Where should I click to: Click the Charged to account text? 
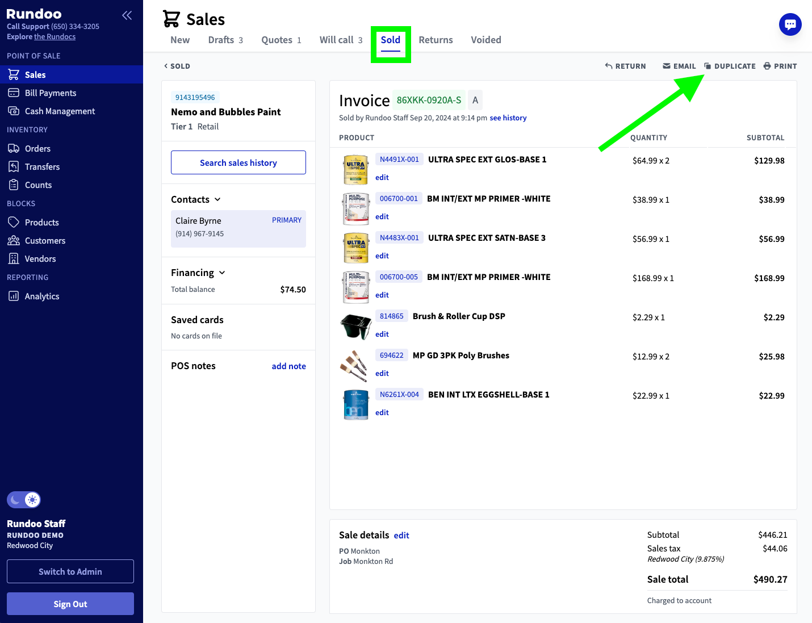point(679,600)
